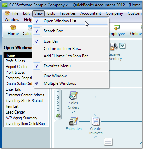143x149 pixels.
Task: Open the Company menu
Action: (114, 13)
